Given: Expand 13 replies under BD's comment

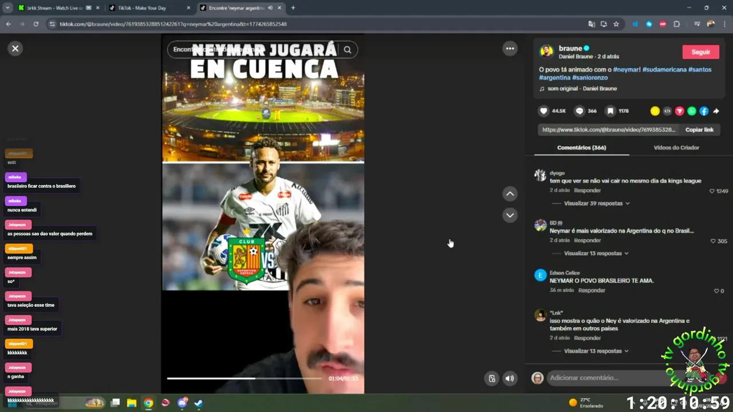Looking at the screenshot, I should pyautogui.click(x=596, y=253).
